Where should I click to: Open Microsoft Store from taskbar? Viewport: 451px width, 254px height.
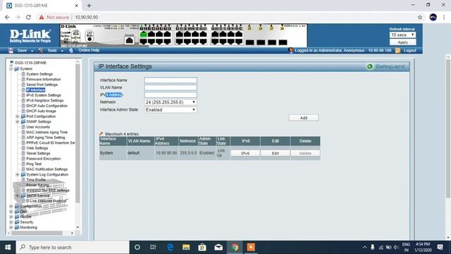tap(202, 247)
